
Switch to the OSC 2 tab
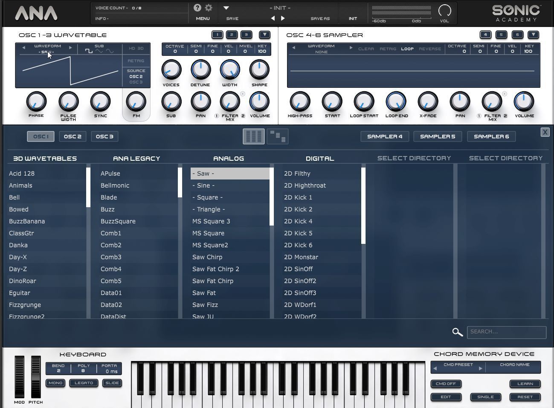click(73, 136)
